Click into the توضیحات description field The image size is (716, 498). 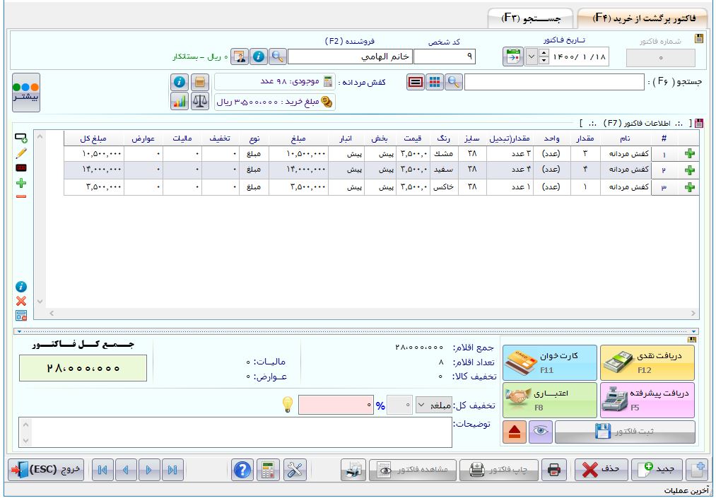click(x=235, y=432)
